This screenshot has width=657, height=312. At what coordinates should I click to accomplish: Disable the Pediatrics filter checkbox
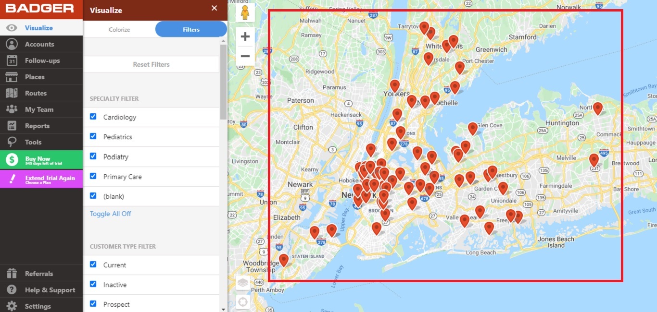[93, 136]
